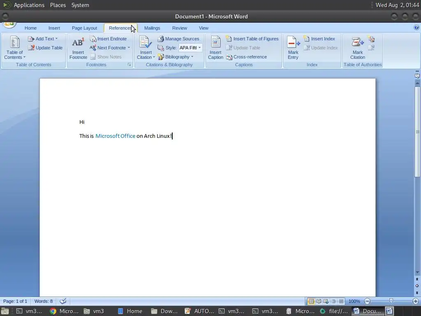Click the Previous Page browse button
The height and width of the screenshot is (316, 421).
pos(417,279)
